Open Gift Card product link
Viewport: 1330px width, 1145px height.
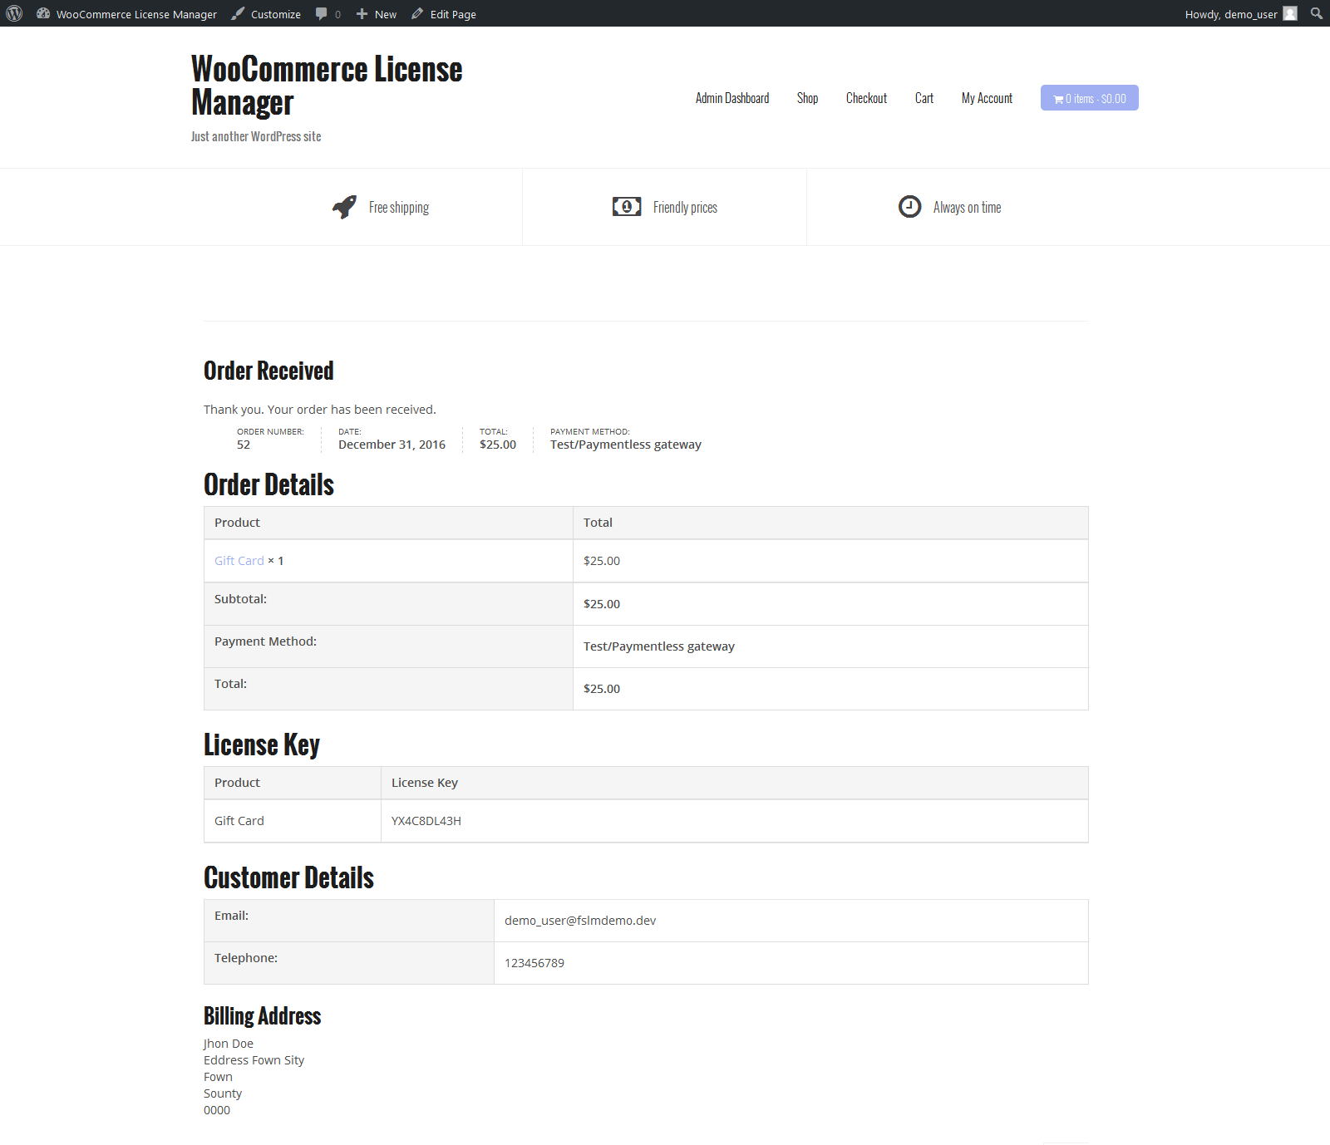coord(239,561)
